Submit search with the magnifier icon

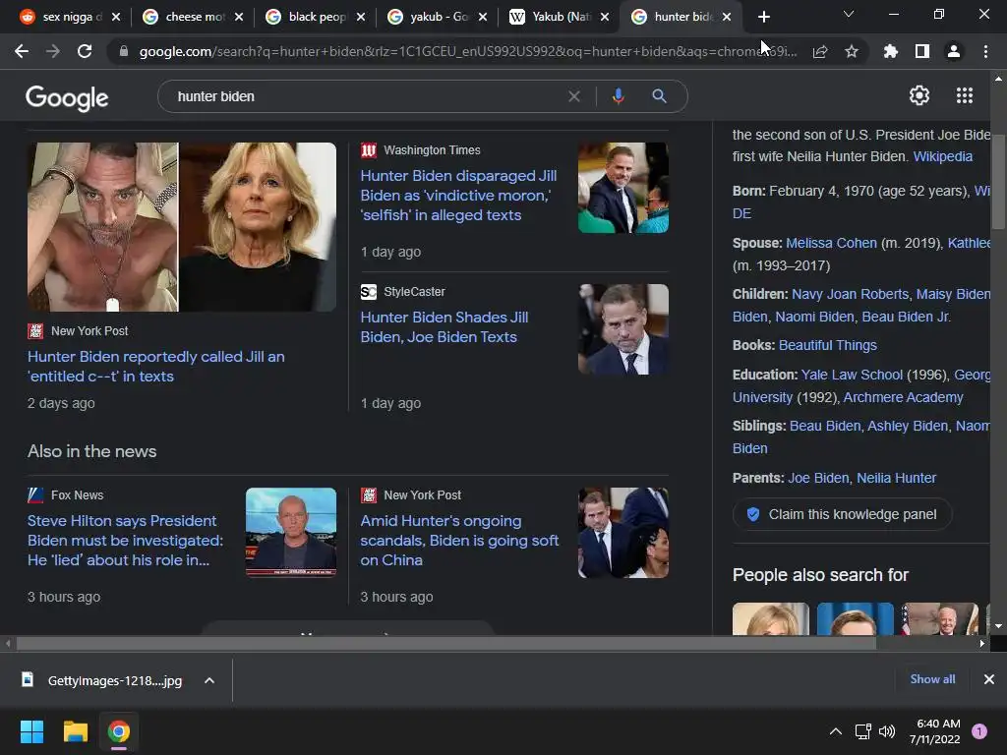pyautogui.click(x=659, y=96)
